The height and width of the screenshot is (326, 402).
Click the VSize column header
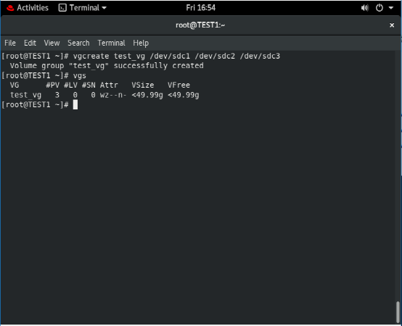coord(143,85)
